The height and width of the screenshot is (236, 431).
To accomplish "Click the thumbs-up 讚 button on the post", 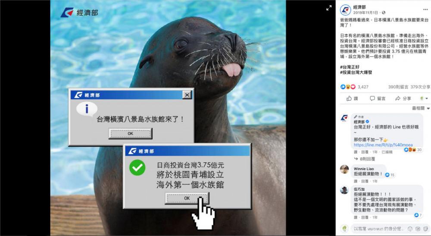I will click(x=352, y=98).
